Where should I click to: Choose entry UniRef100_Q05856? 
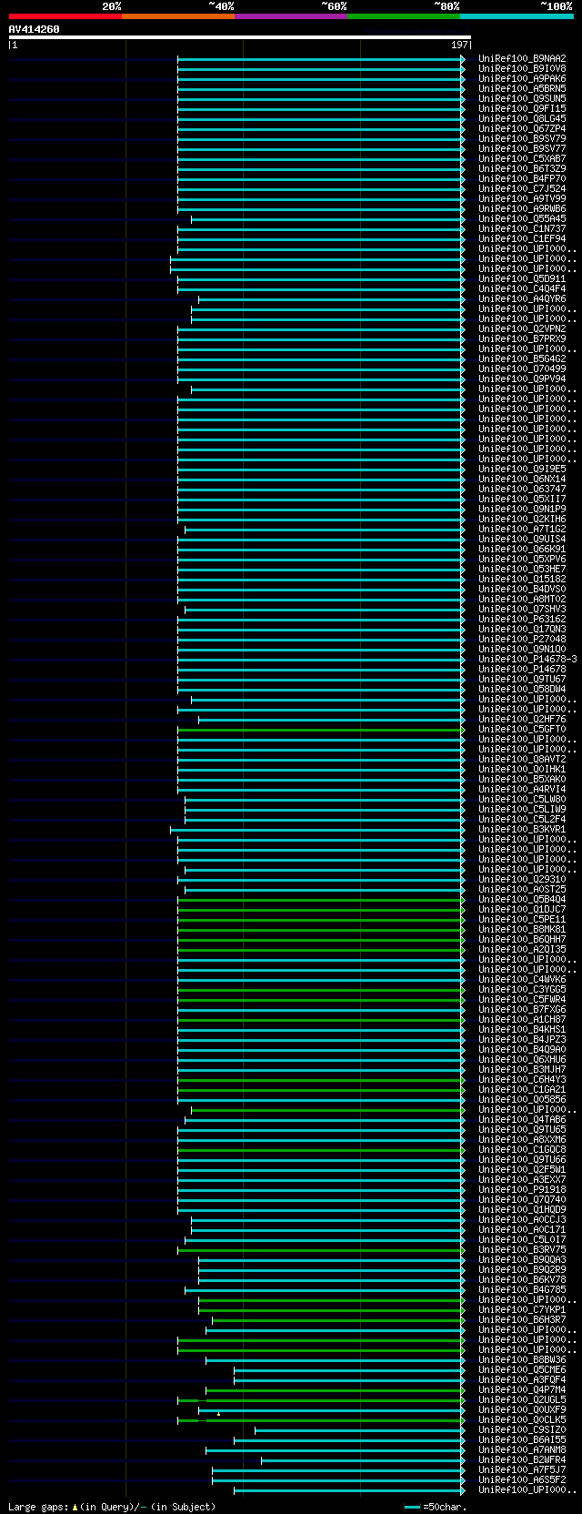(x=522, y=1099)
